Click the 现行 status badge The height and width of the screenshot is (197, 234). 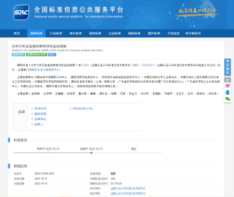point(52,55)
